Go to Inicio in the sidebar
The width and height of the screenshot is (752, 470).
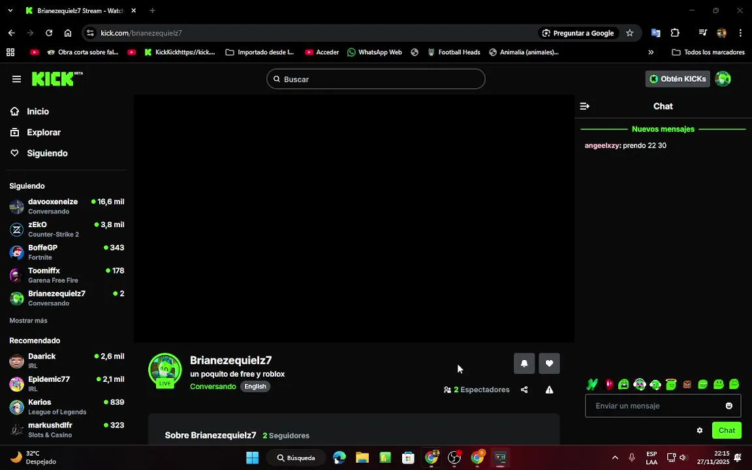tap(30, 111)
